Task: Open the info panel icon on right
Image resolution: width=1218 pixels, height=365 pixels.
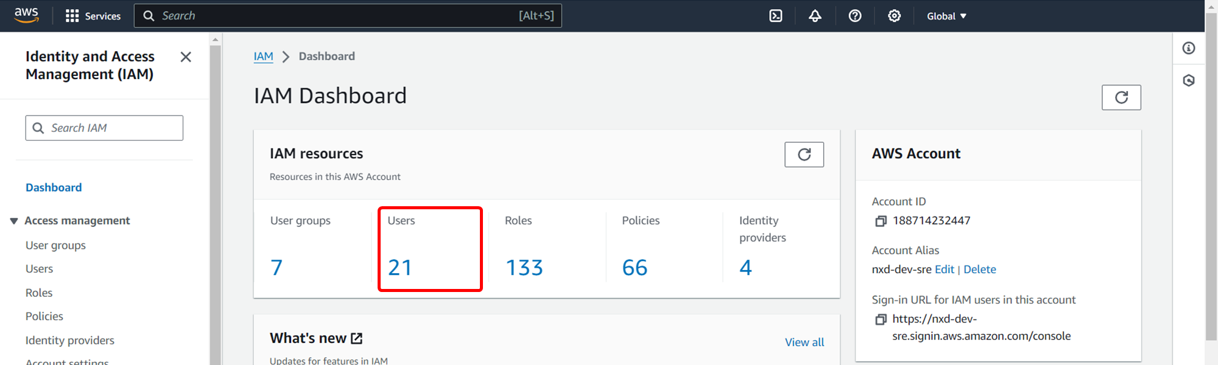Action: click(x=1189, y=48)
